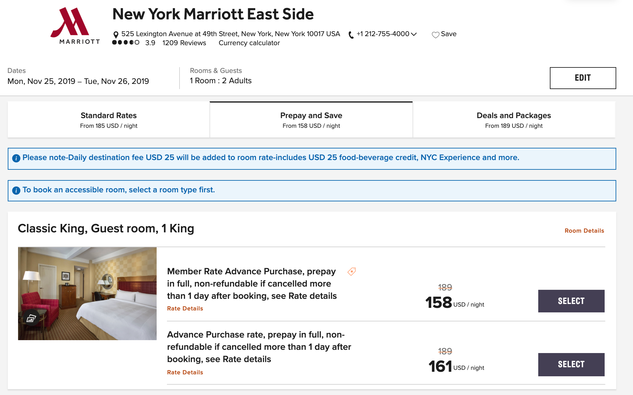This screenshot has width=633, height=395.
Task: Click the rating circles indicator
Action: (x=125, y=43)
